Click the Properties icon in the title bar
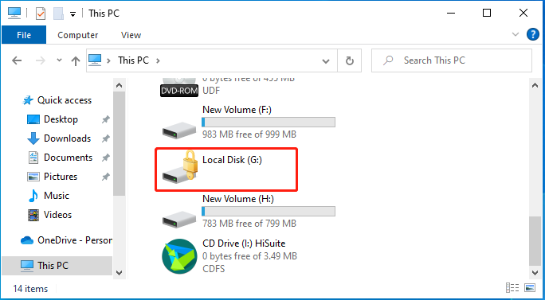The height and width of the screenshot is (300, 545). (x=41, y=14)
